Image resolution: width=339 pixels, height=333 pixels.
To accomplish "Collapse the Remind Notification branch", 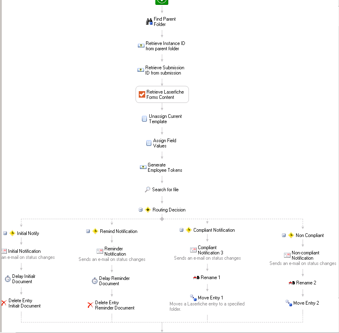I will tap(88, 231).
